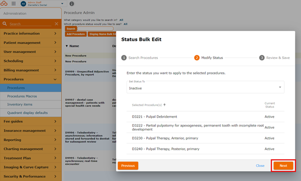Click the Next button
Image resolution: width=301 pixels, height=181 pixels.
283,166
